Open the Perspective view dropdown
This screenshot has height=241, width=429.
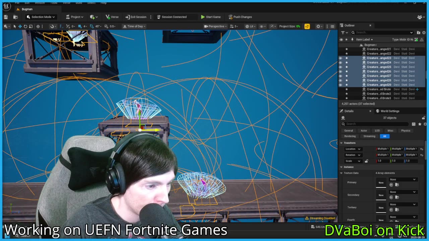point(215,26)
